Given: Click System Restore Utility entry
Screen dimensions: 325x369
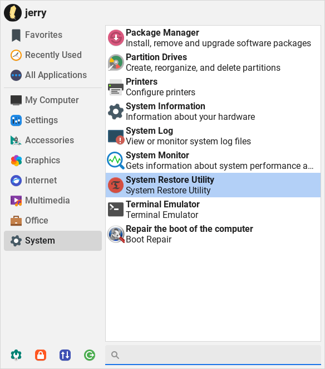Looking at the screenshot, I should point(213,185).
